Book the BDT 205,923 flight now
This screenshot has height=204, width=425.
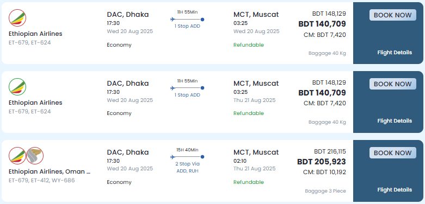click(x=392, y=153)
